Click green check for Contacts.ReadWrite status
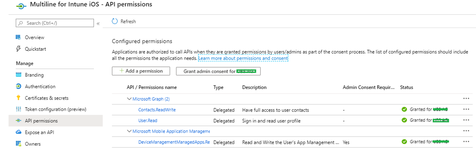The height and width of the screenshot is (150, 476). click(x=404, y=109)
